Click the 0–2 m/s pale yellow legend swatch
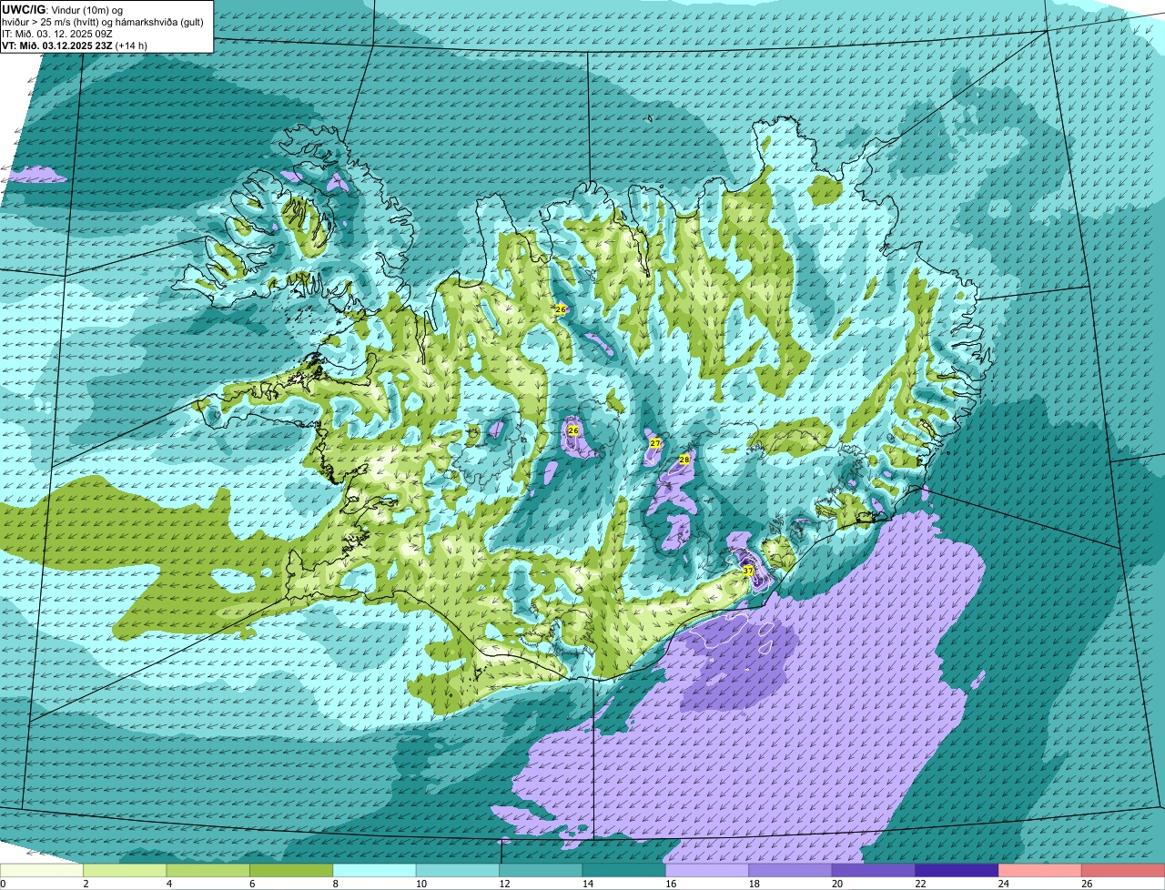Viewport: 1165px width, 890px height. pos(42,870)
